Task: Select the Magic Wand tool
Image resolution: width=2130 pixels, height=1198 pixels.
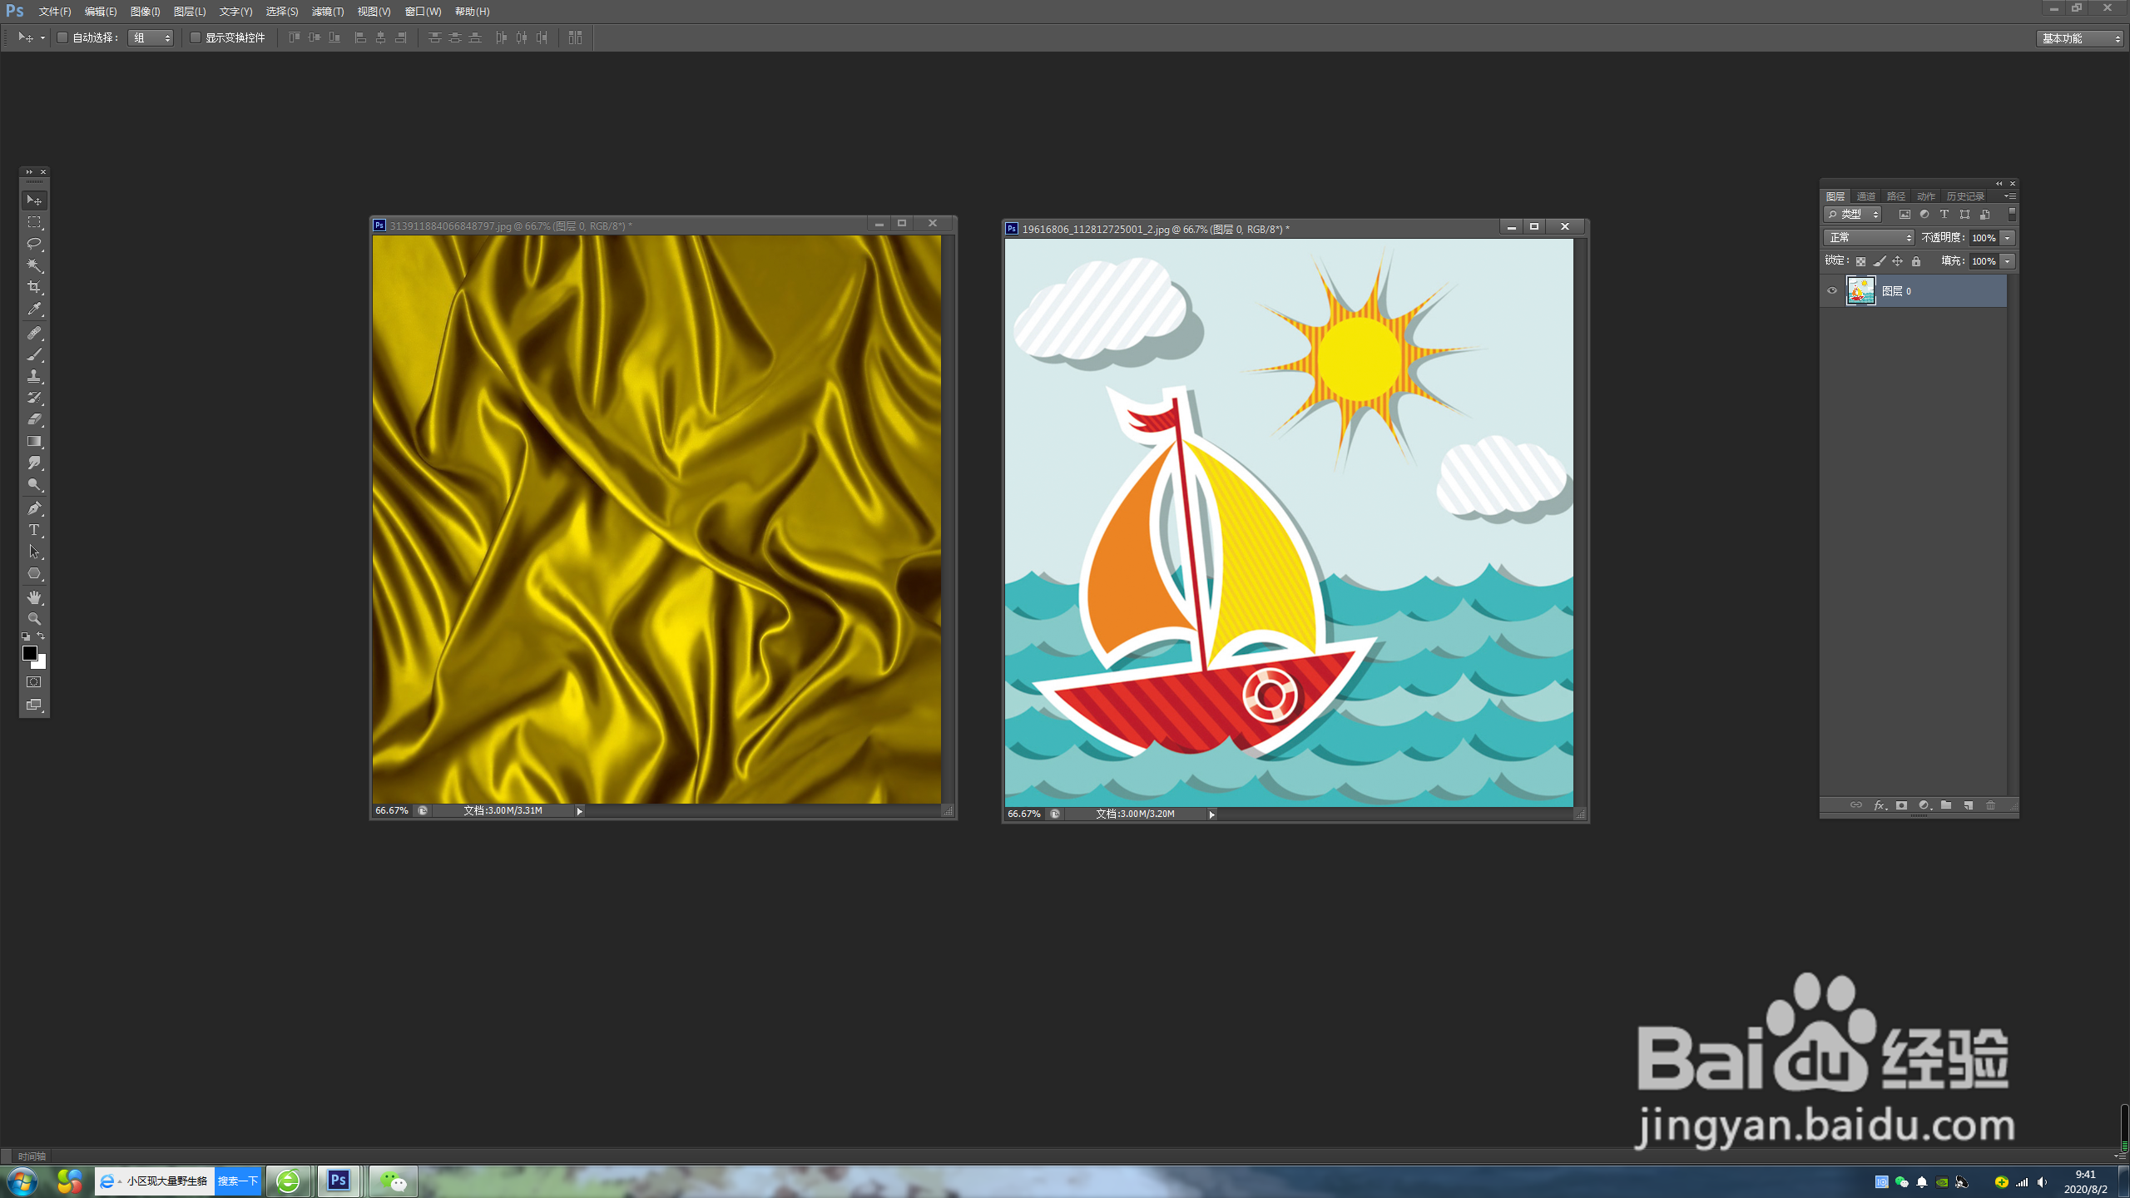Action: (34, 265)
